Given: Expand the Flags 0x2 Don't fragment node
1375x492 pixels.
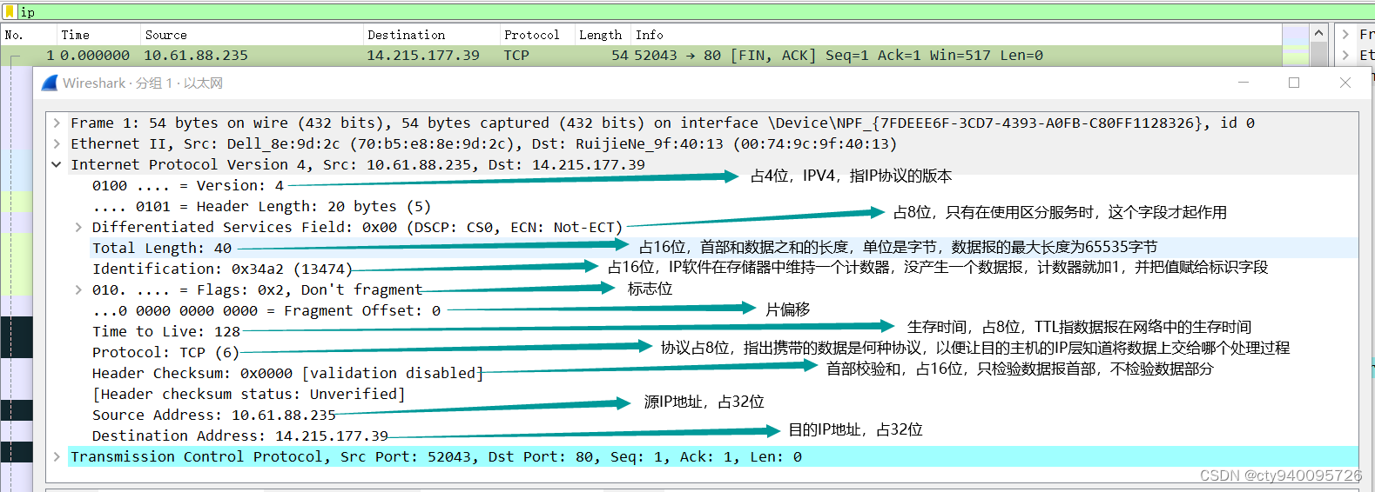Looking at the screenshot, I should click(78, 289).
